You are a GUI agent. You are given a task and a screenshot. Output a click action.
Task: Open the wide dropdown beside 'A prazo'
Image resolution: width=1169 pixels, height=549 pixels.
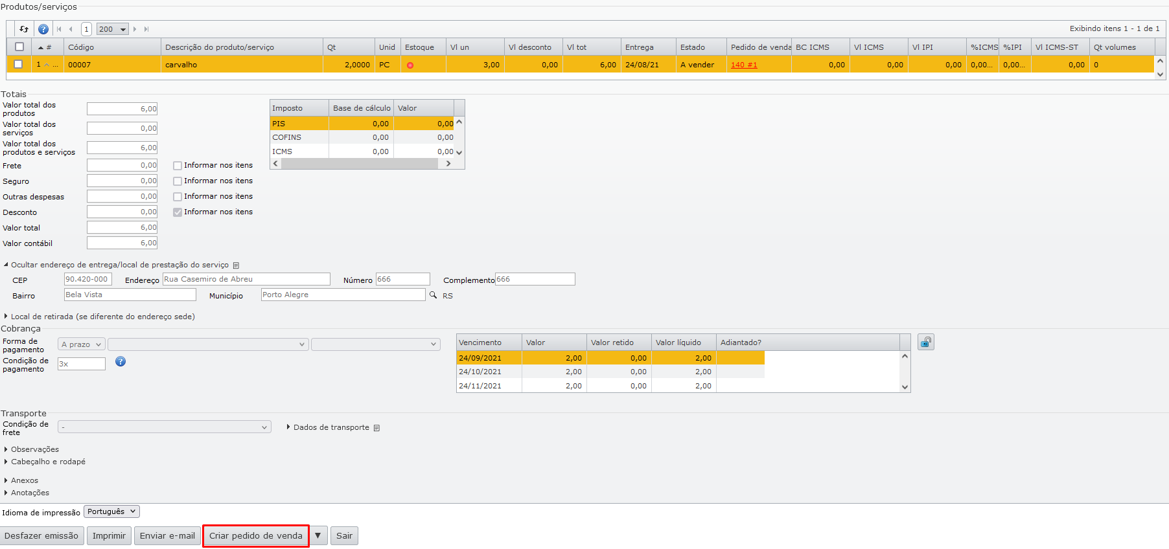pos(208,344)
